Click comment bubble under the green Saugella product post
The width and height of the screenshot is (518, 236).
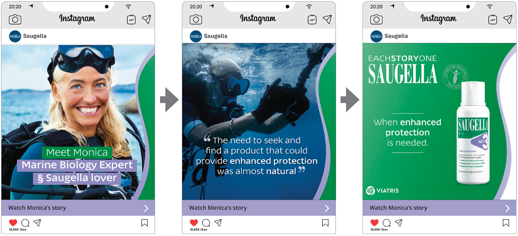point(387,223)
